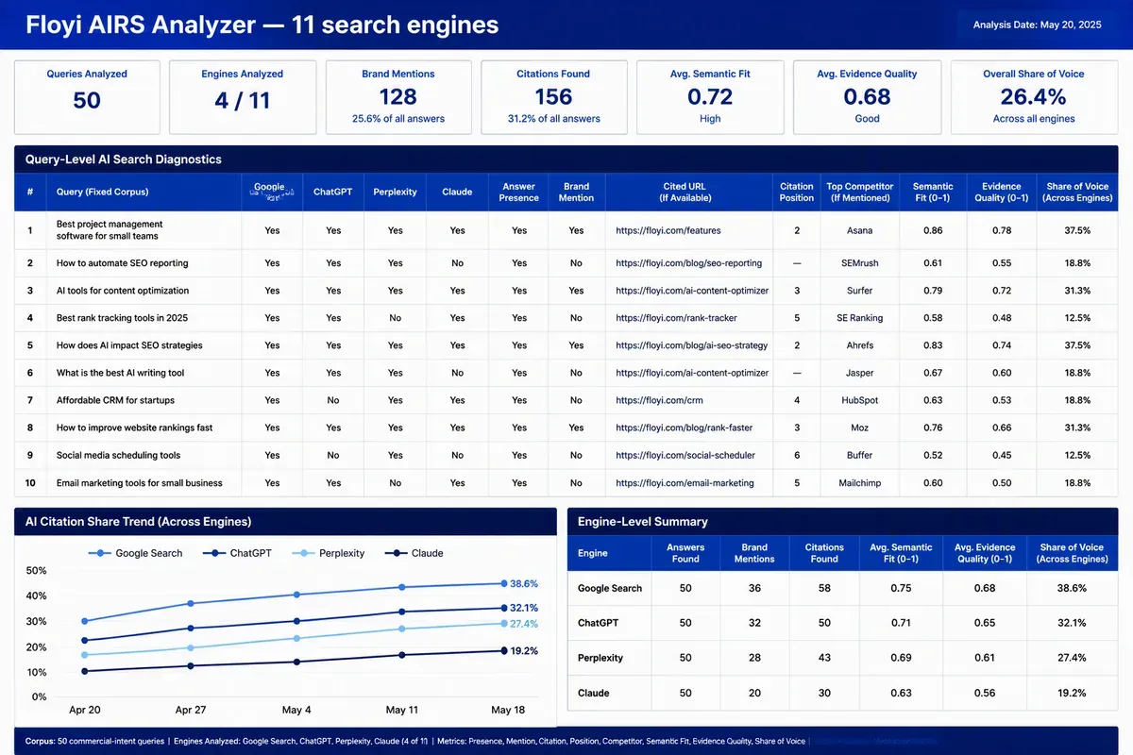The image size is (1133, 755).
Task: Open the Overall Share of Voice card
Action: point(1033,97)
